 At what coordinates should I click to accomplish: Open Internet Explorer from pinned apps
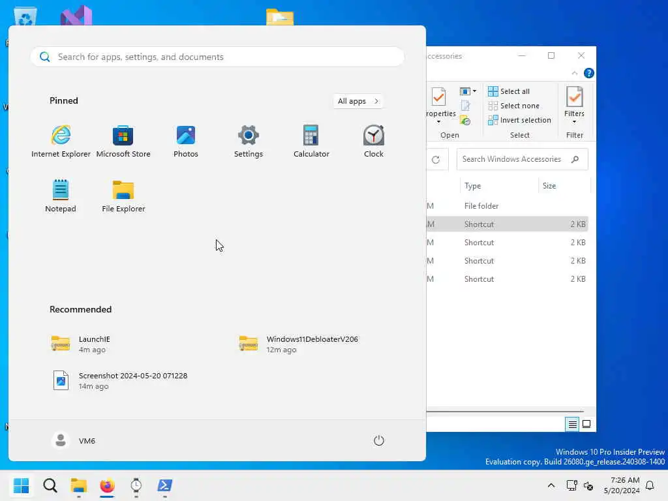click(x=61, y=142)
